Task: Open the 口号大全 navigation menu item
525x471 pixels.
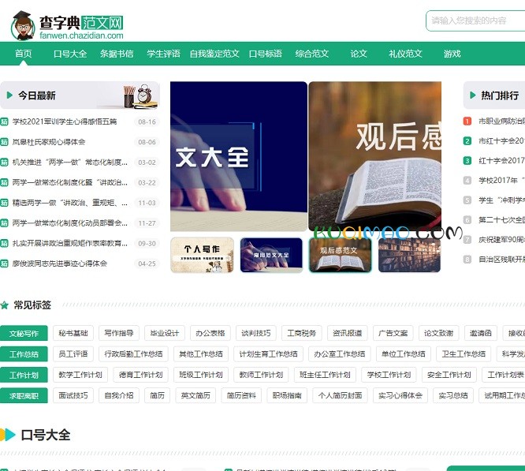Action: [x=70, y=54]
